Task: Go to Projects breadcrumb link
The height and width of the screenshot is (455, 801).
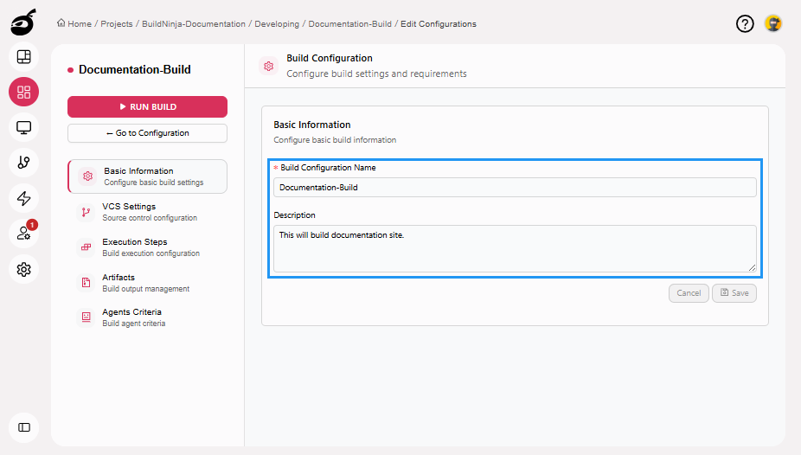Action: (117, 24)
